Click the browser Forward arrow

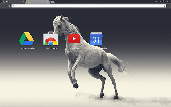(x=6, y=6)
